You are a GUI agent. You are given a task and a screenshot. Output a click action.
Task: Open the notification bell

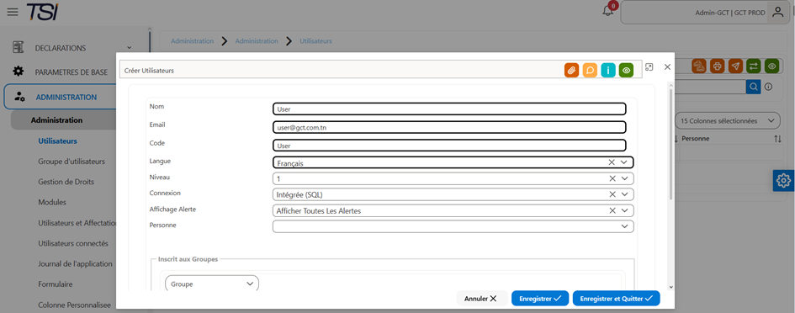(x=608, y=11)
